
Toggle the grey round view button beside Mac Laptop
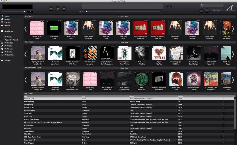207,11
